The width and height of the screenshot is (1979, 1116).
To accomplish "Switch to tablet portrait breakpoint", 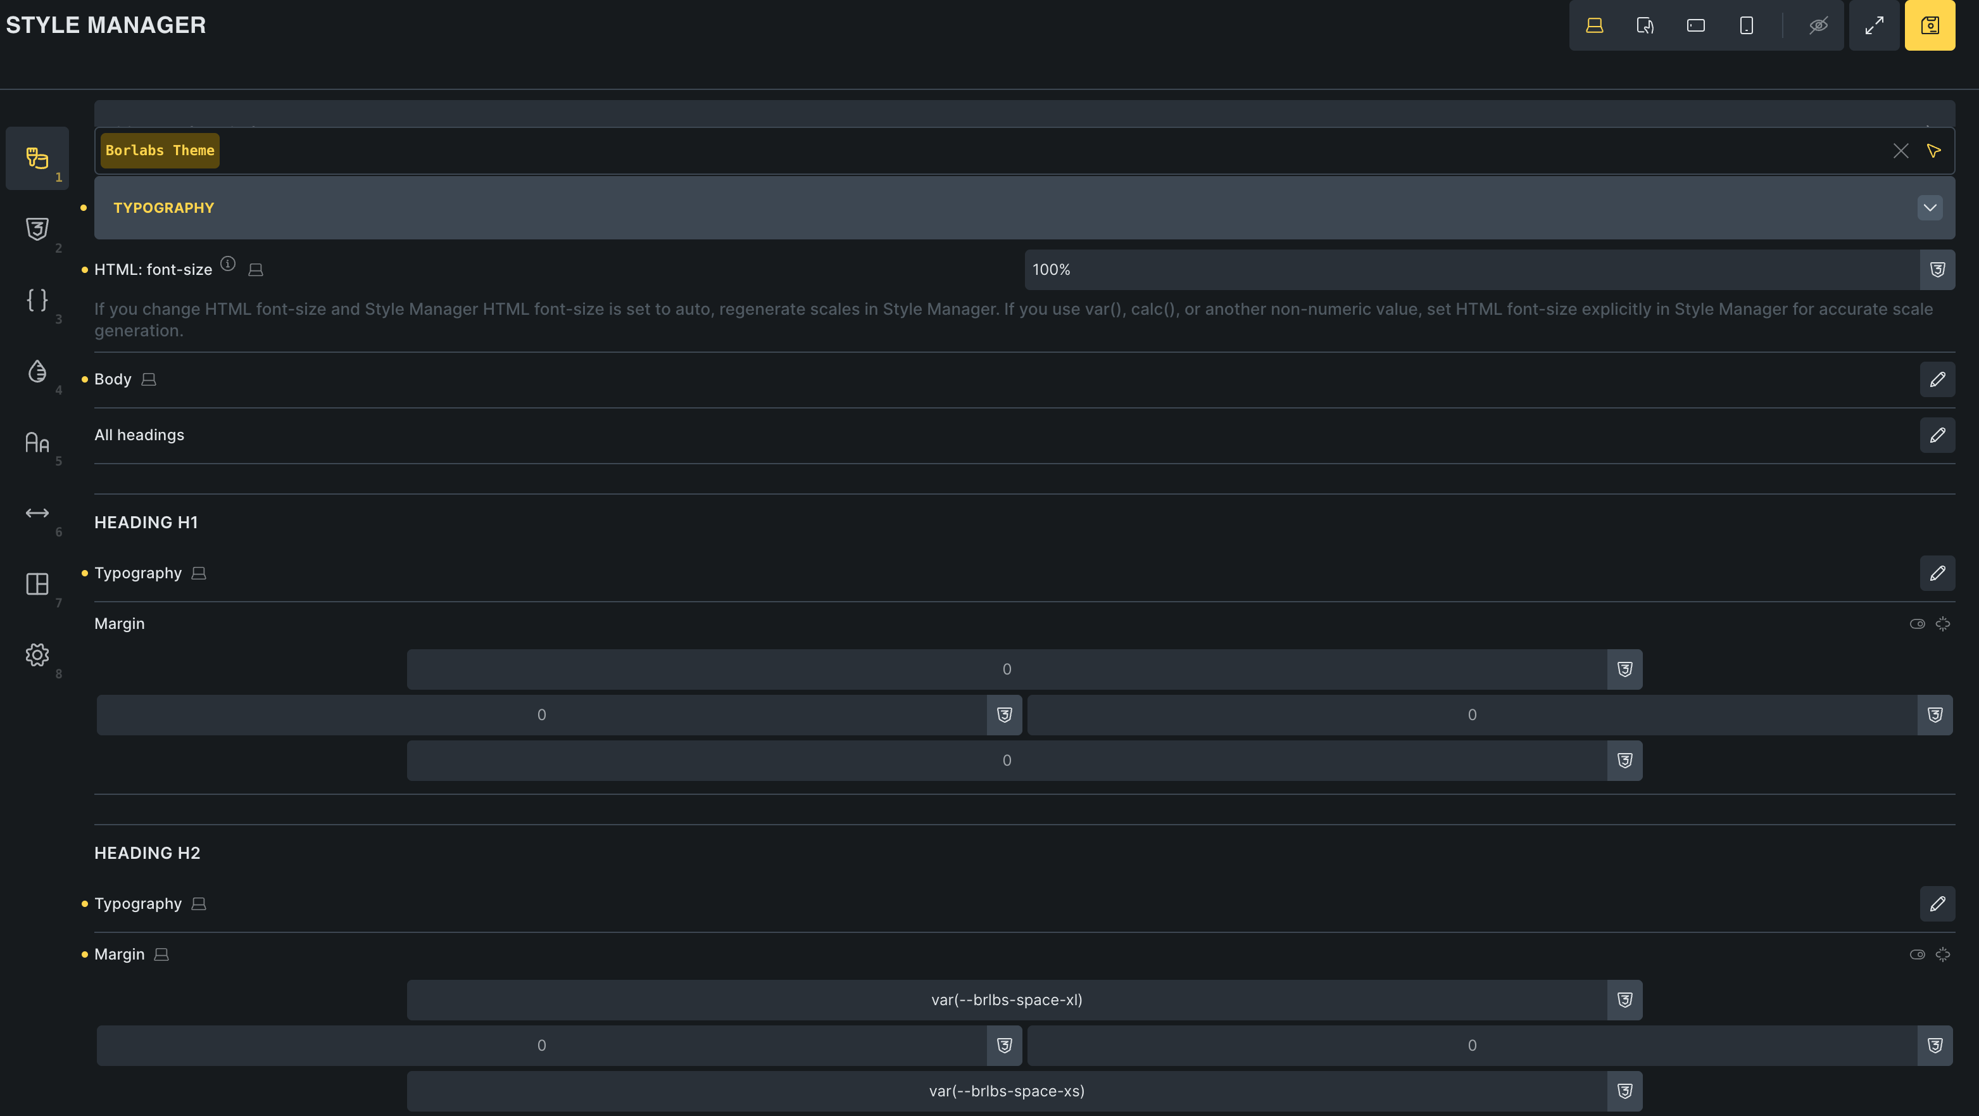I will tap(1645, 25).
